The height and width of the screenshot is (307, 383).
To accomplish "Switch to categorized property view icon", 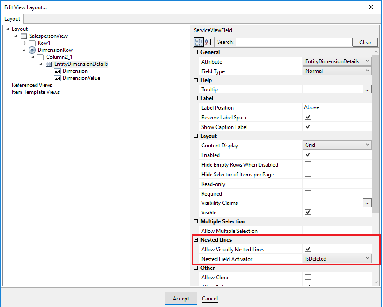I will (199, 42).
